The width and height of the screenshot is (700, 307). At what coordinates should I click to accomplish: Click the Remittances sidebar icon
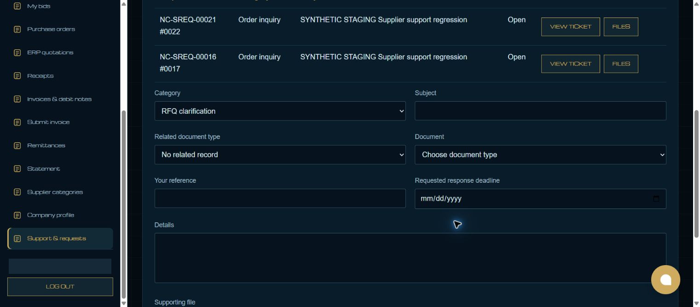[x=17, y=145]
